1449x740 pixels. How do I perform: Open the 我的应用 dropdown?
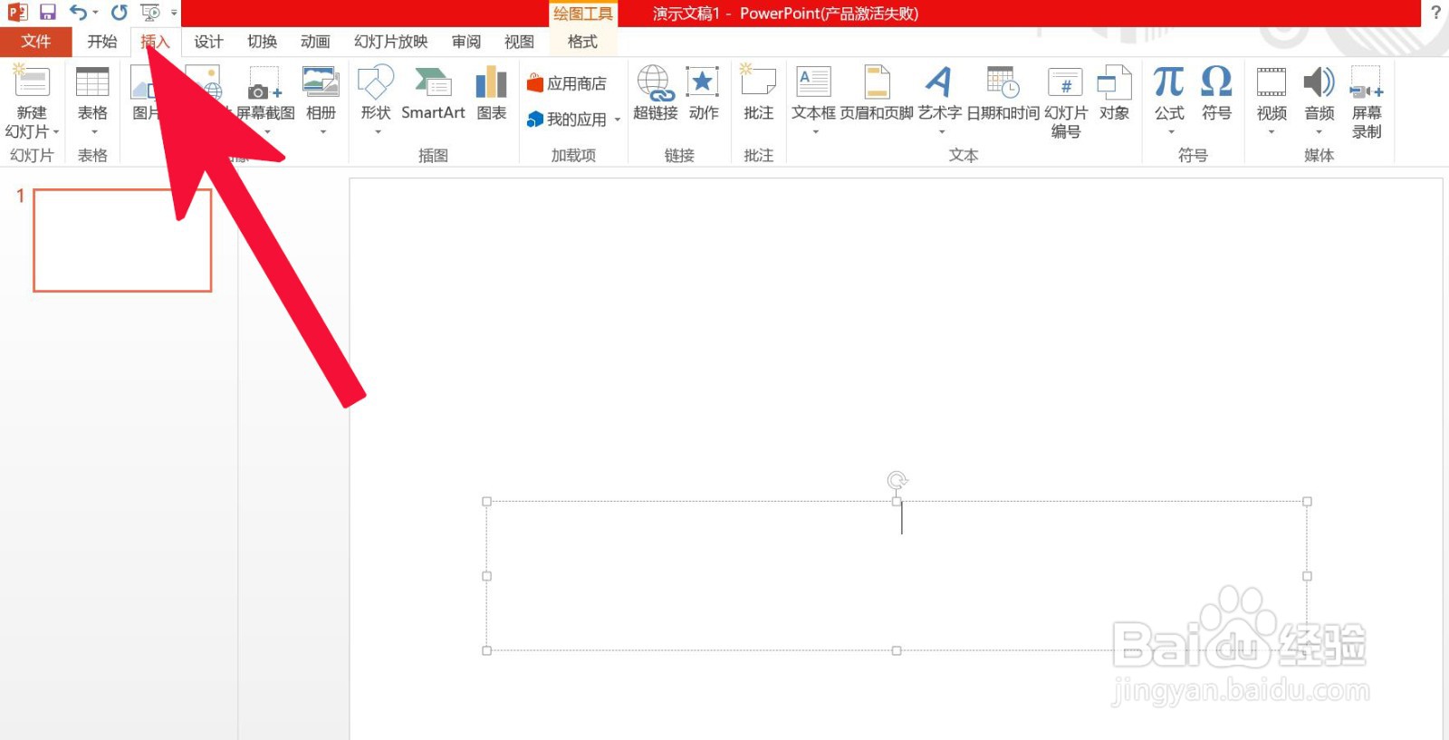click(618, 120)
